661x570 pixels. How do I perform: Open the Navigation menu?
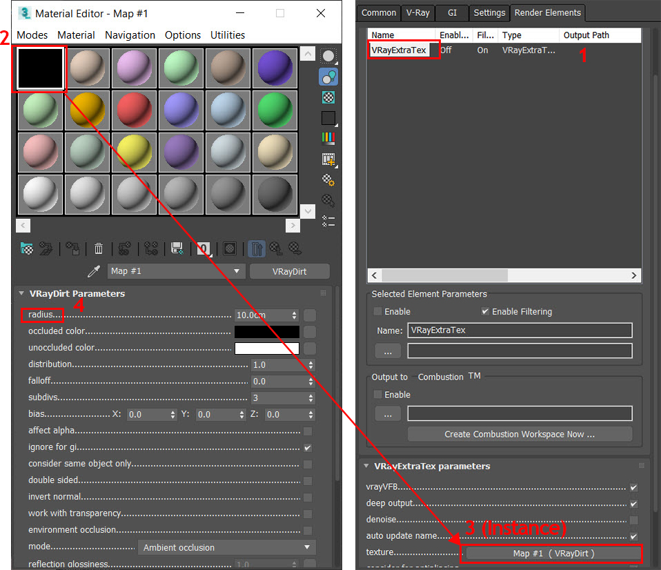click(130, 35)
